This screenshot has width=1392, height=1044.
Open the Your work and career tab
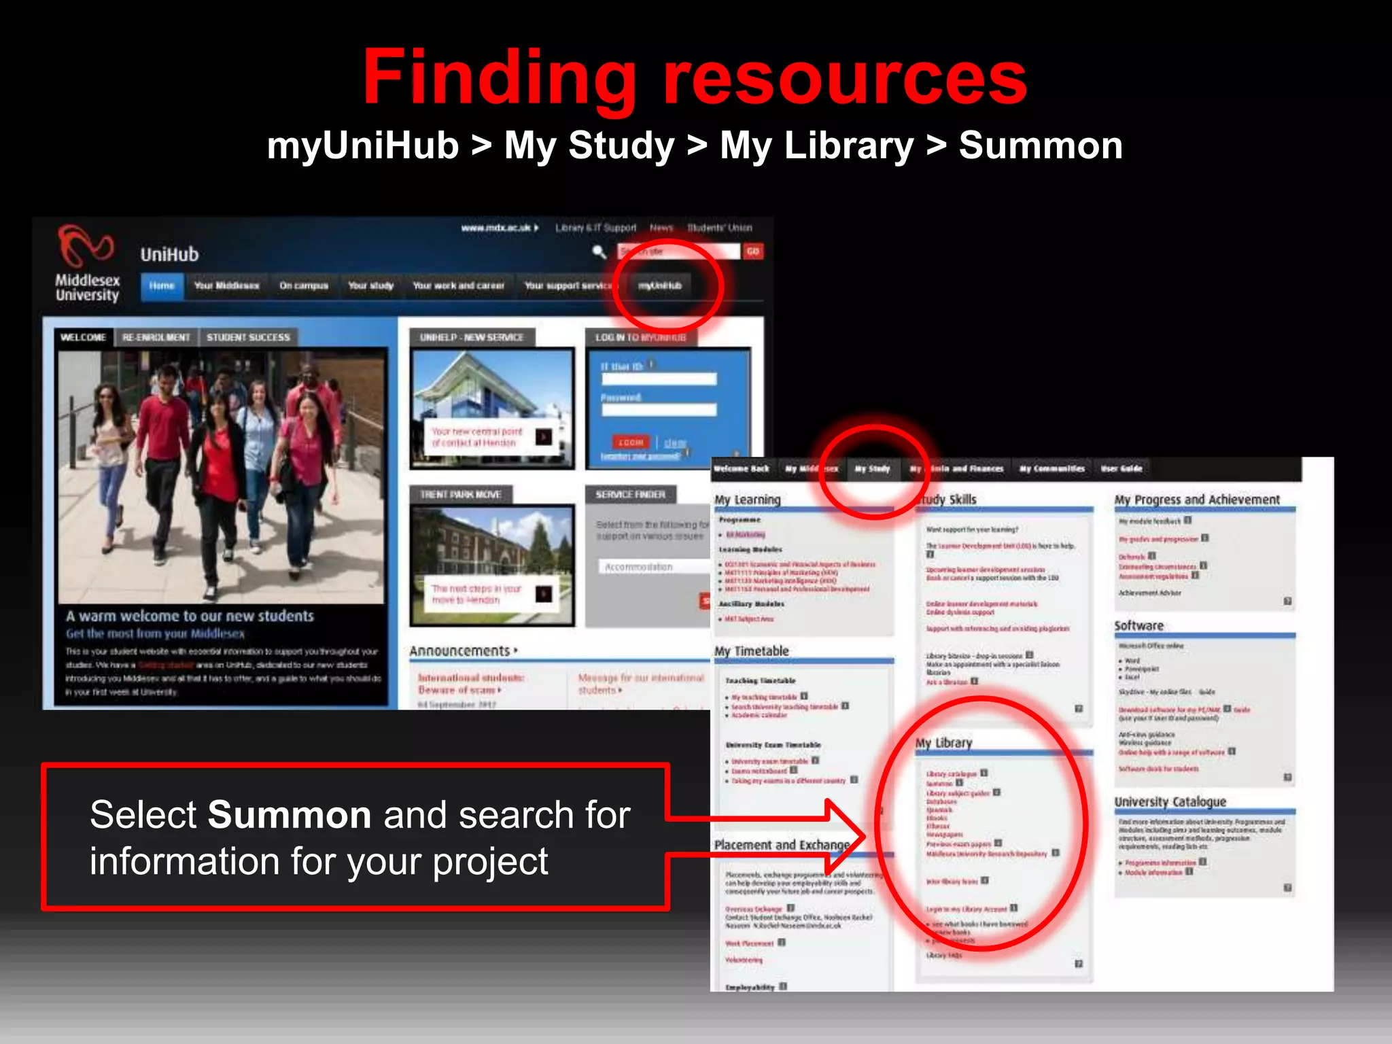point(458,286)
